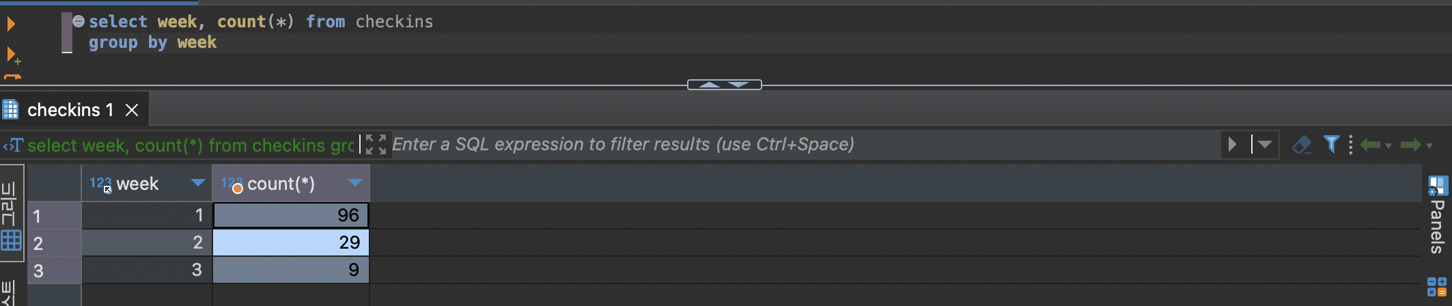This screenshot has height=306, width=1452.
Task: Clear filters with the eraser icon
Action: 1302,144
